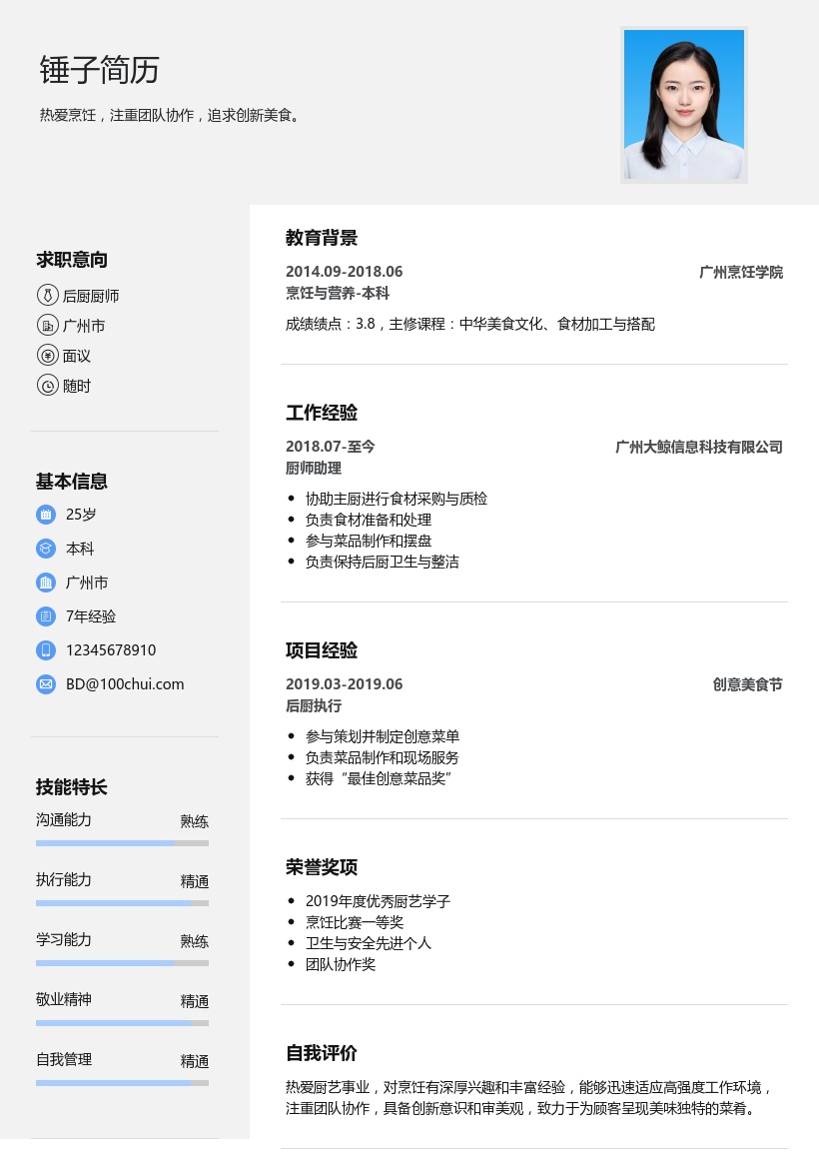Image resolution: width=819 pixels, height=1159 pixels.
Task: Click the company name 广州大鲸信息科技有限公司
Action: (x=699, y=447)
